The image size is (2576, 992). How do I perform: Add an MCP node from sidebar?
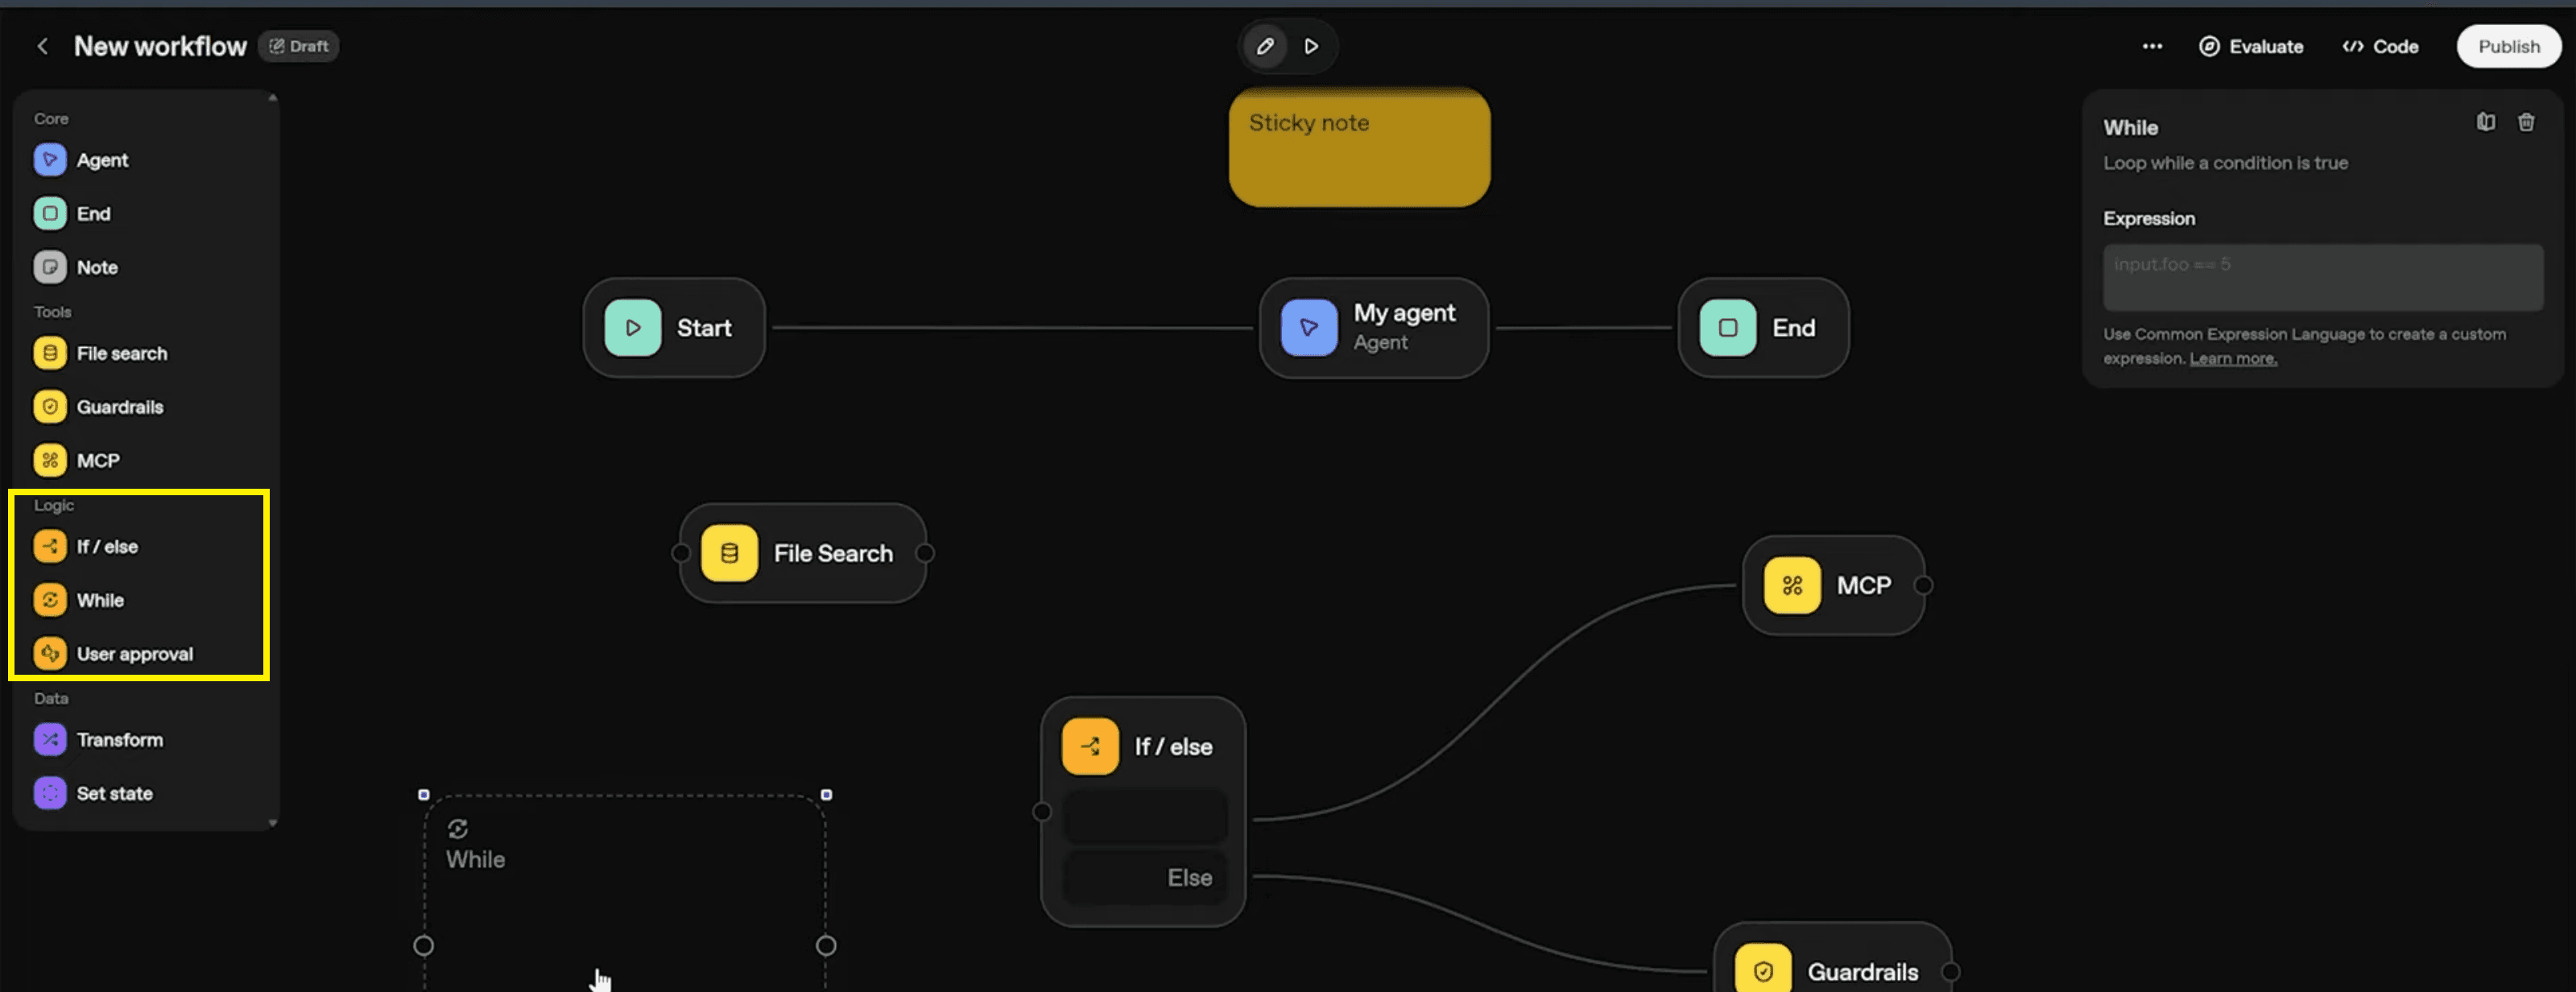point(97,461)
